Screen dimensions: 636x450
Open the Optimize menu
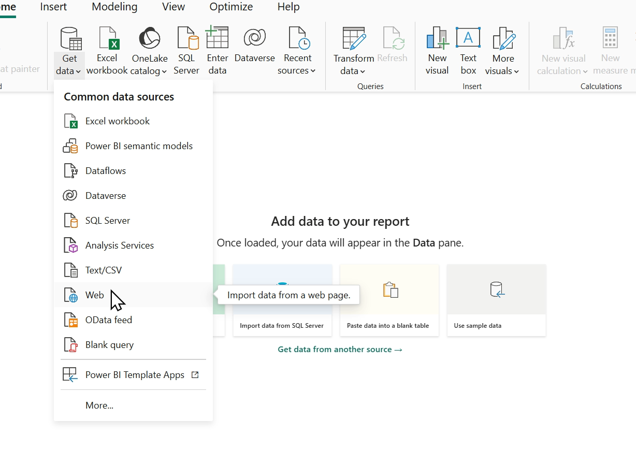click(231, 7)
